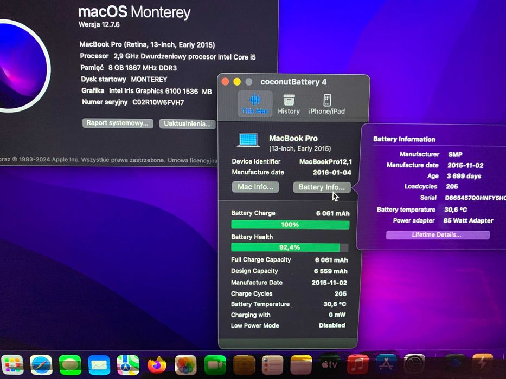Click the Age value 3 699 days
Viewport: 506px width, 379px height.
tap(464, 177)
